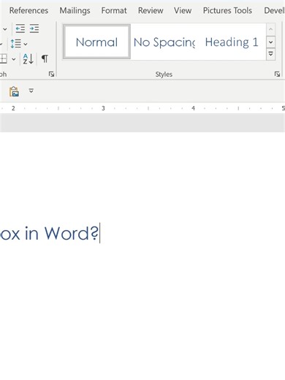
Task: Expand the Borders dropdown arrow
Action: (x=14, y=59)
